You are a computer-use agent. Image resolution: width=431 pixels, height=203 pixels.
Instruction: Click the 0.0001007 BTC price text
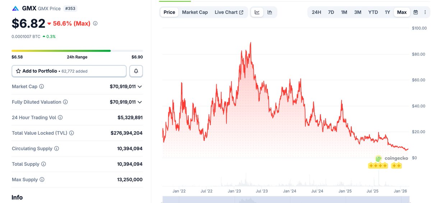(26, 37)
